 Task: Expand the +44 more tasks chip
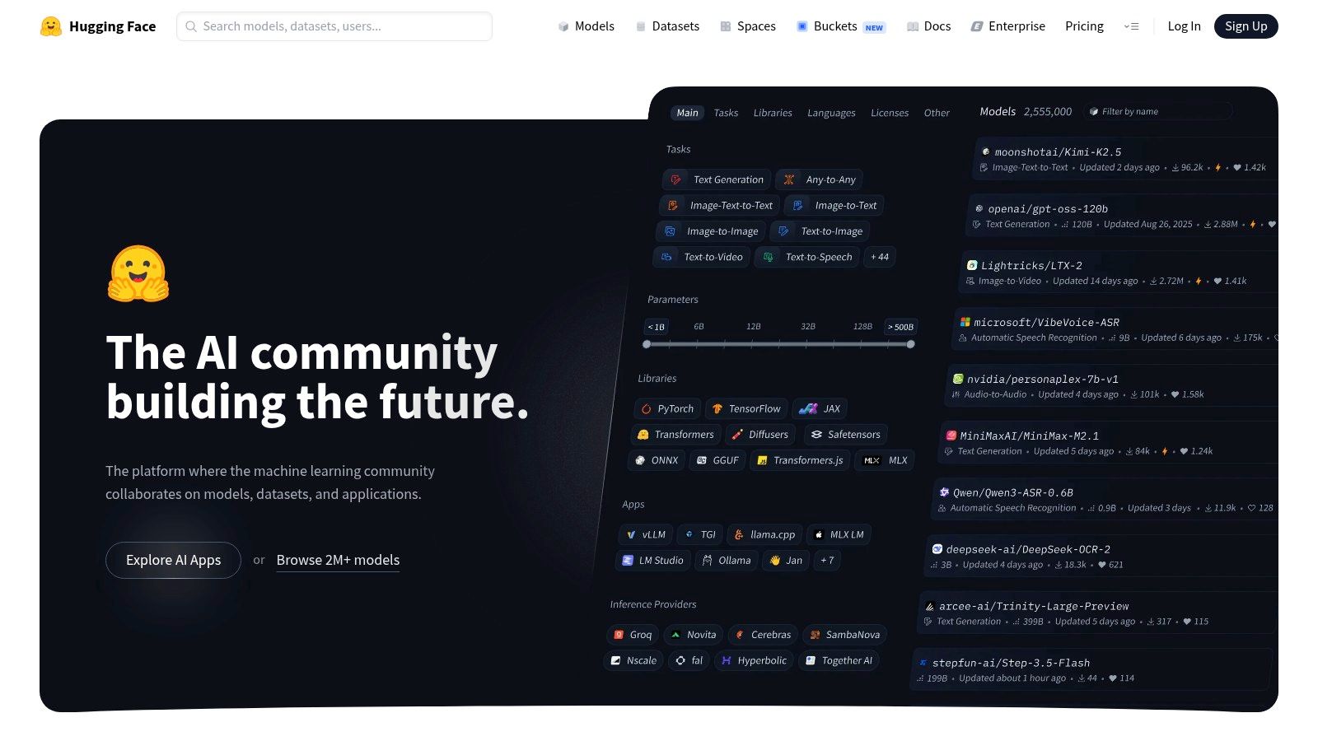[x=880, y=257]
